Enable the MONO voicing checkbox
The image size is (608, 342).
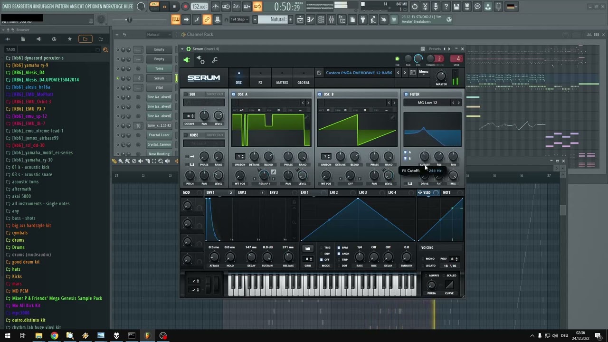424,259
